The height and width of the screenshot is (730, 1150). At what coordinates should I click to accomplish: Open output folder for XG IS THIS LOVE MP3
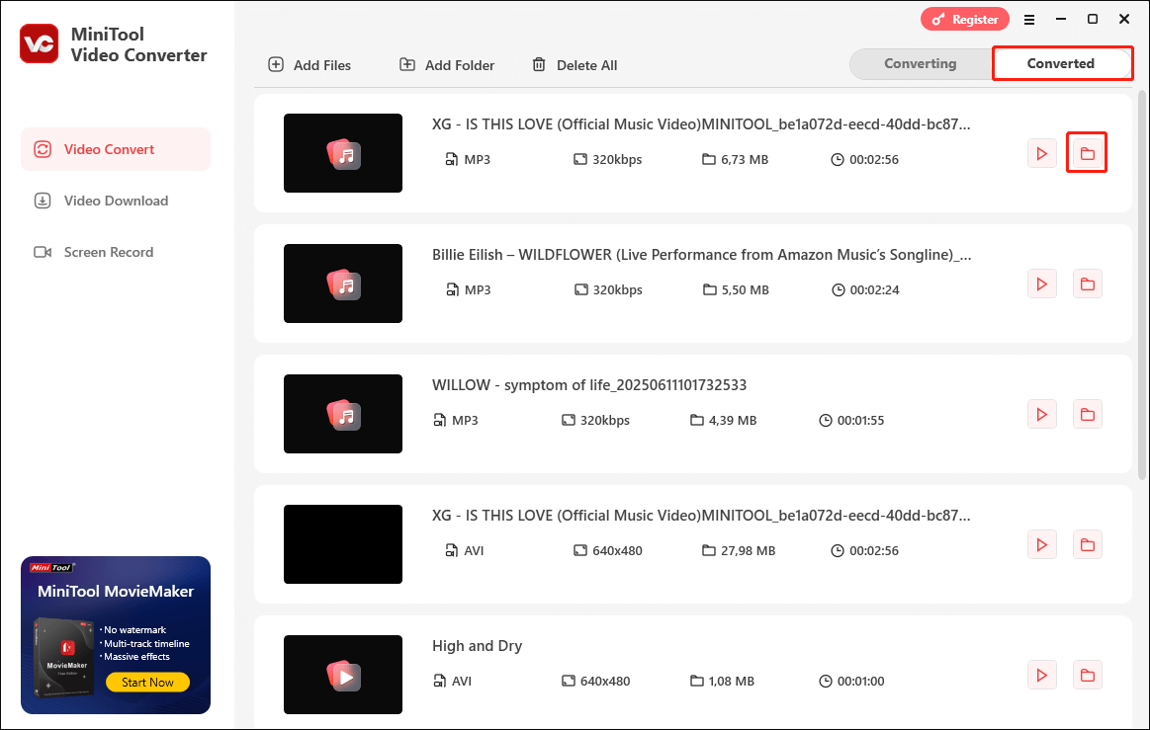tap(1087, 153)
